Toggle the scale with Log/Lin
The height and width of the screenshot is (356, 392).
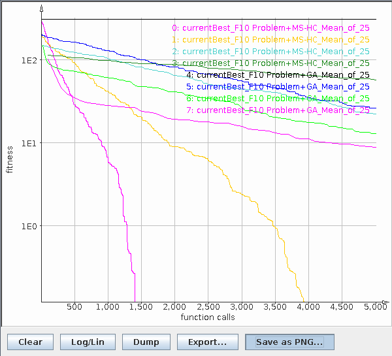pyautogui.click(x=88, y=342)
